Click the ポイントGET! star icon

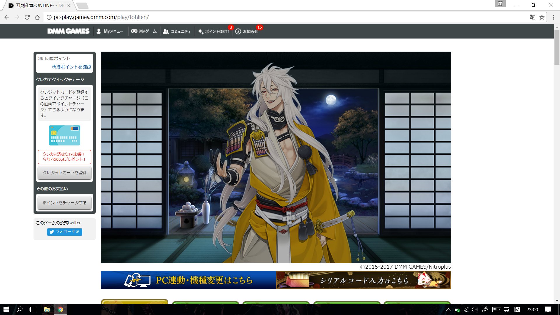[201, 32]
